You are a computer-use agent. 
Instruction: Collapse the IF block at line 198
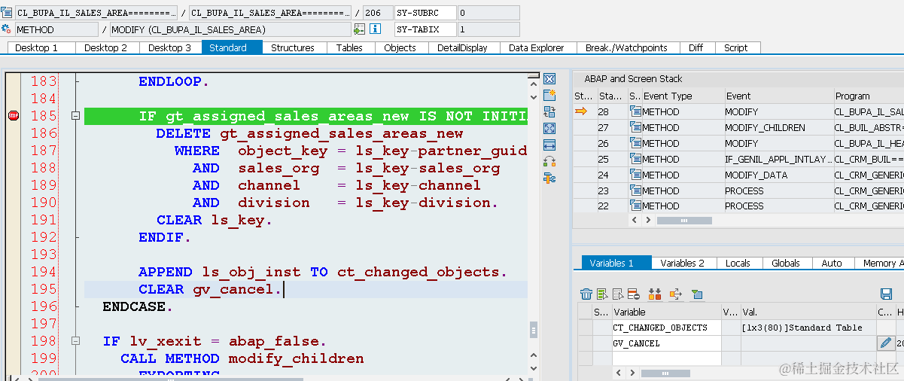75,341
